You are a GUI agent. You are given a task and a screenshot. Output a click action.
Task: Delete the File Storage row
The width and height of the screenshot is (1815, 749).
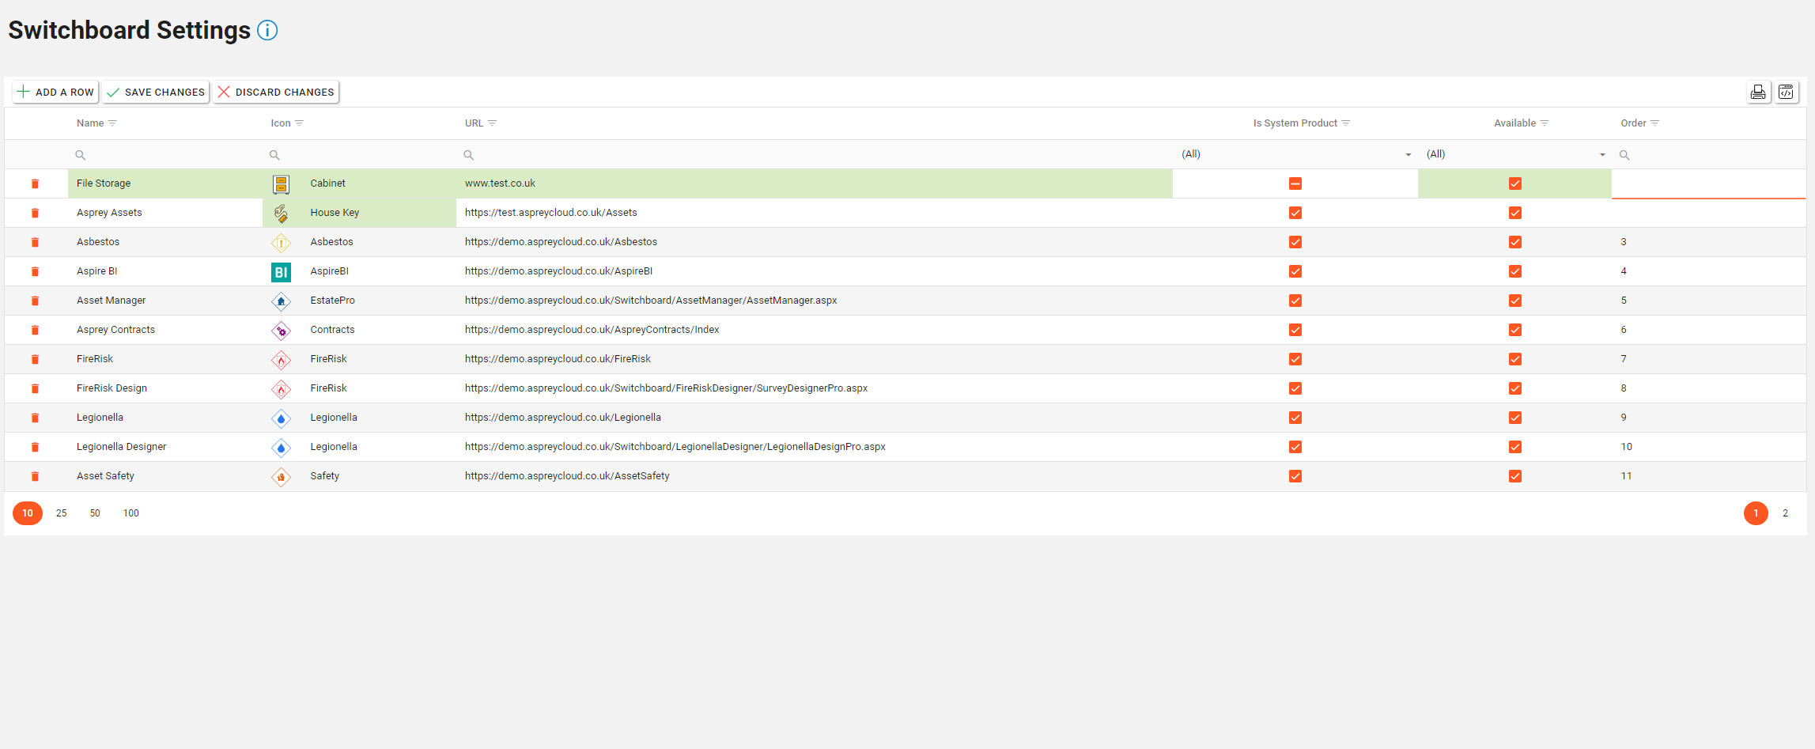tap(35, 184)
